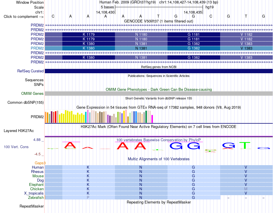The height and width of the screenshot is (213, 273).
Task: Open the OMIM Gene Phenotypes track title
Action: (159, 89)
